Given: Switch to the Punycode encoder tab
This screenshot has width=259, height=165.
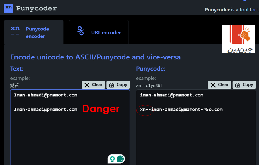Looking at the screenshot, I should (x=34, y=32).
